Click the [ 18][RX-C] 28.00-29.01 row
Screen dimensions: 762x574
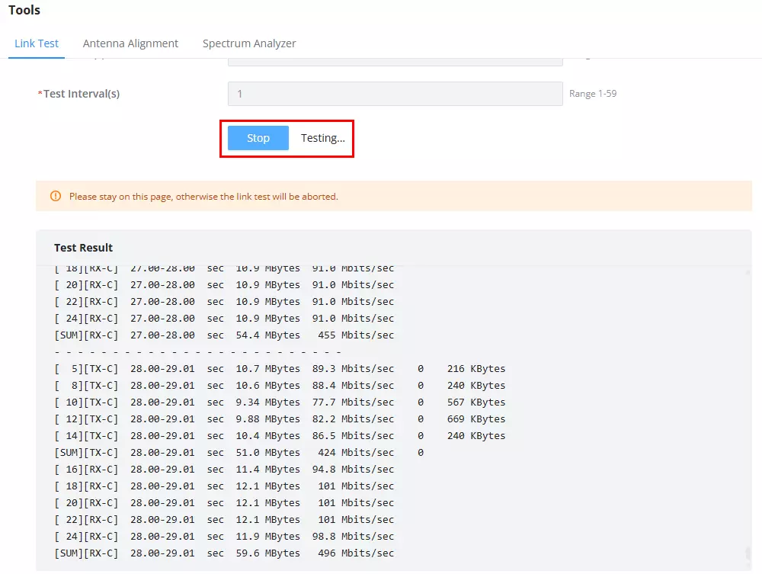pos(224,486)
